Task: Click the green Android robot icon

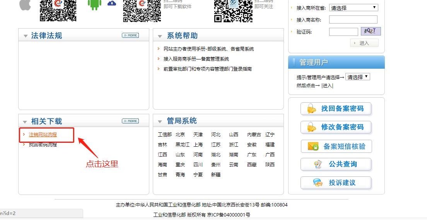Action: 94,5
